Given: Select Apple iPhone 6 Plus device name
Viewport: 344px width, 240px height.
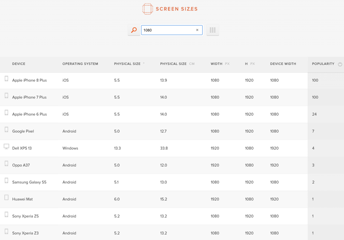Looking at the screenshot, I should (x=29, y=114).
